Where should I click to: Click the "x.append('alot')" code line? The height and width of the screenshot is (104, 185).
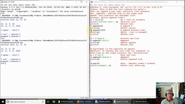pos(99,40)
